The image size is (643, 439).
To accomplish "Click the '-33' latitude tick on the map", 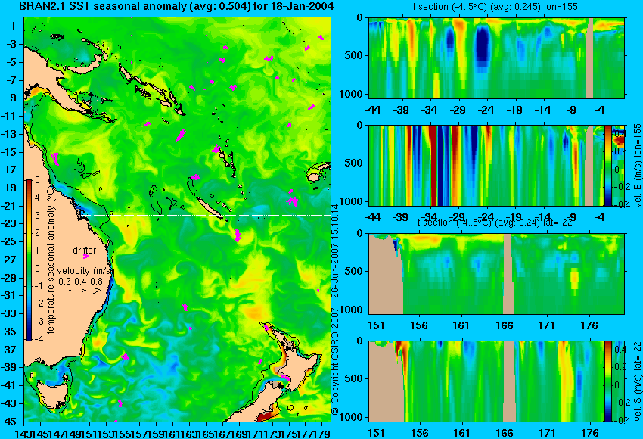I will tap(10, 313).
